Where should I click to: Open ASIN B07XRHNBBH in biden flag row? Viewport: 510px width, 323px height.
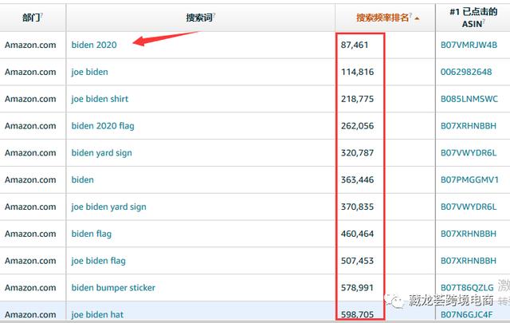point(469,234)
